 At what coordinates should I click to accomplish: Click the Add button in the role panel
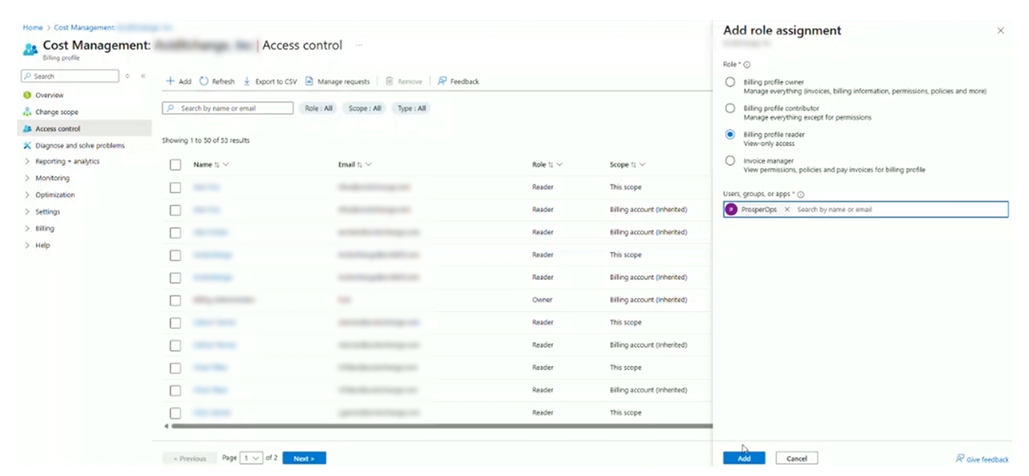tap(743, 457)
